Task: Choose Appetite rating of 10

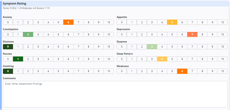Action: [x=222, y=22]
